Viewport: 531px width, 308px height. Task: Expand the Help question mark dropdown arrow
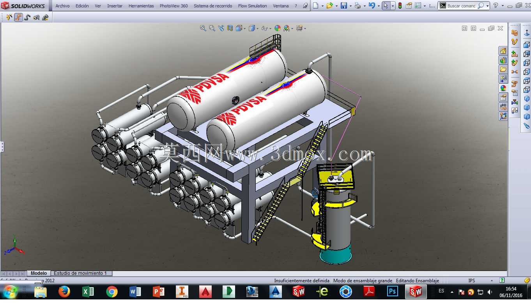point(503,6)
